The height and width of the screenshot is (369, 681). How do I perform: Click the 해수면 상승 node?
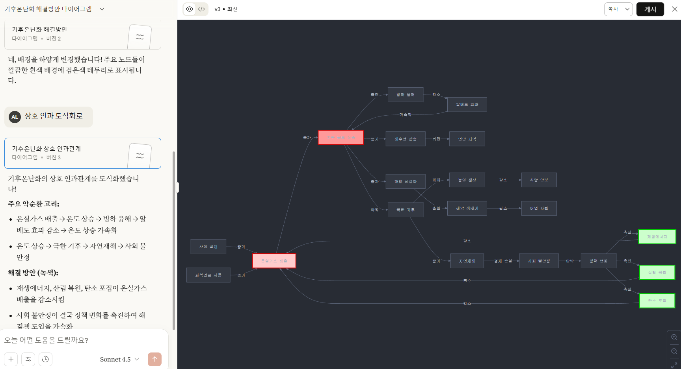(406, 139)
